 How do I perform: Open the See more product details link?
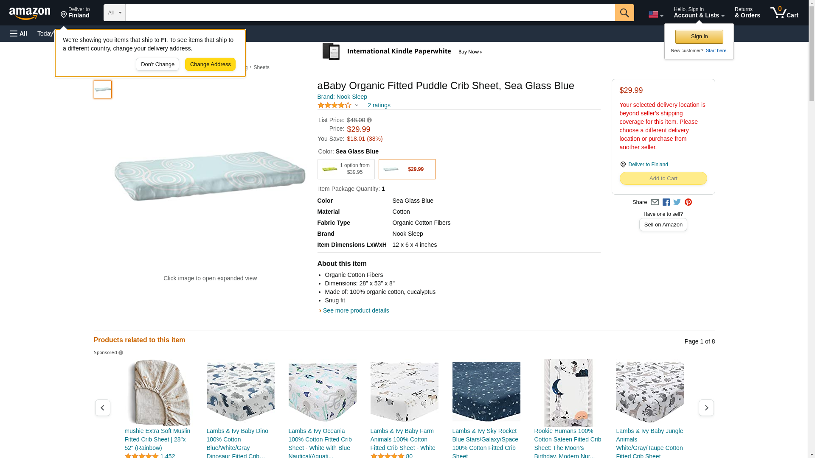click(x=356, y=310)
